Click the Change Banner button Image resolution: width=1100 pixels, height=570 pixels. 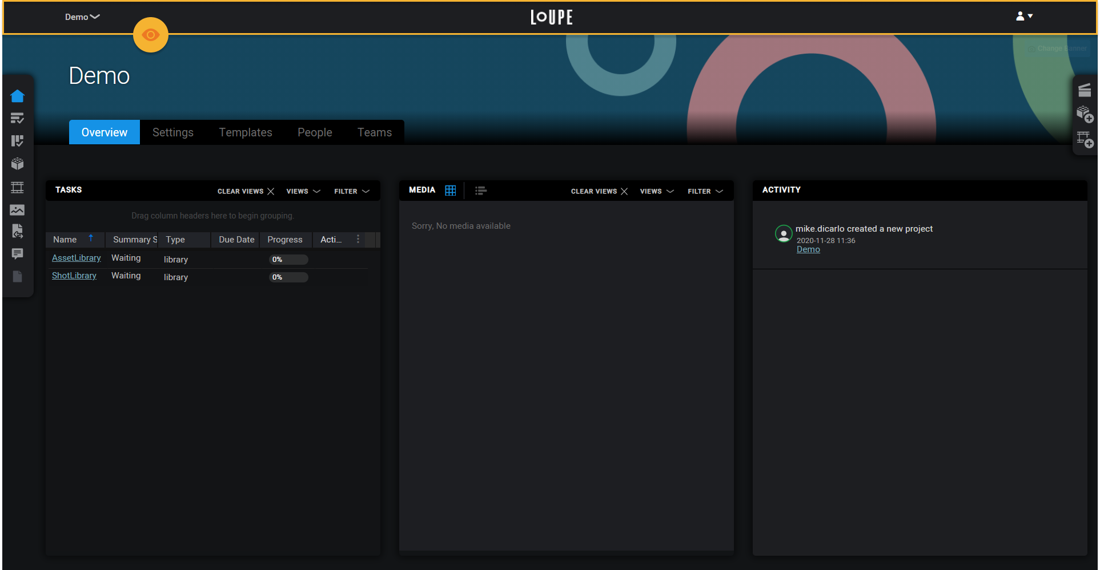pos(1058,48)
